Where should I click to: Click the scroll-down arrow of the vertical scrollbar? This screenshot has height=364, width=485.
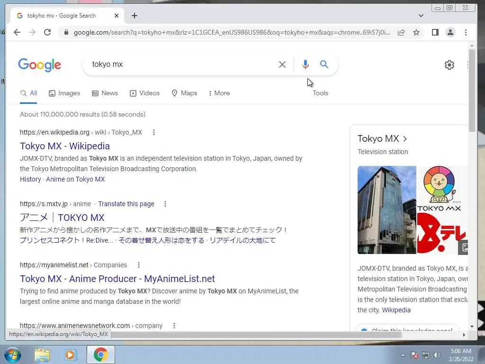(472, 326)
